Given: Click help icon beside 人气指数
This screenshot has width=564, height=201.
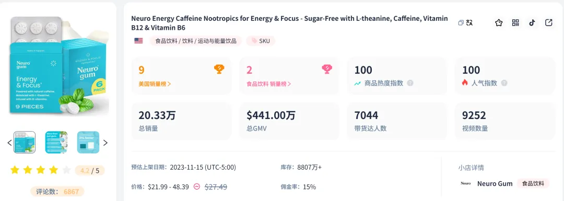Looking at the screenshot, I should [504, 83].
